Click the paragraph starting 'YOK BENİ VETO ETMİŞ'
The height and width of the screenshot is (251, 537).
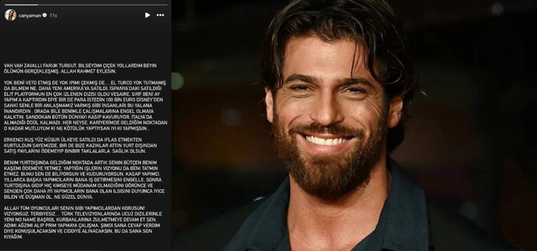[x=86, y=105]
